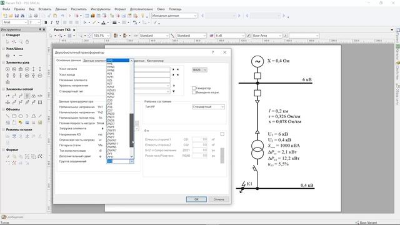This screenshot has height=225, width=400.
Task: Enable the Выведено из работы checkbox
Action: 194,92
